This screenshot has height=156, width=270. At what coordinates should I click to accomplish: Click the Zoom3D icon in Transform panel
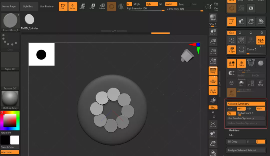(251, 22)
